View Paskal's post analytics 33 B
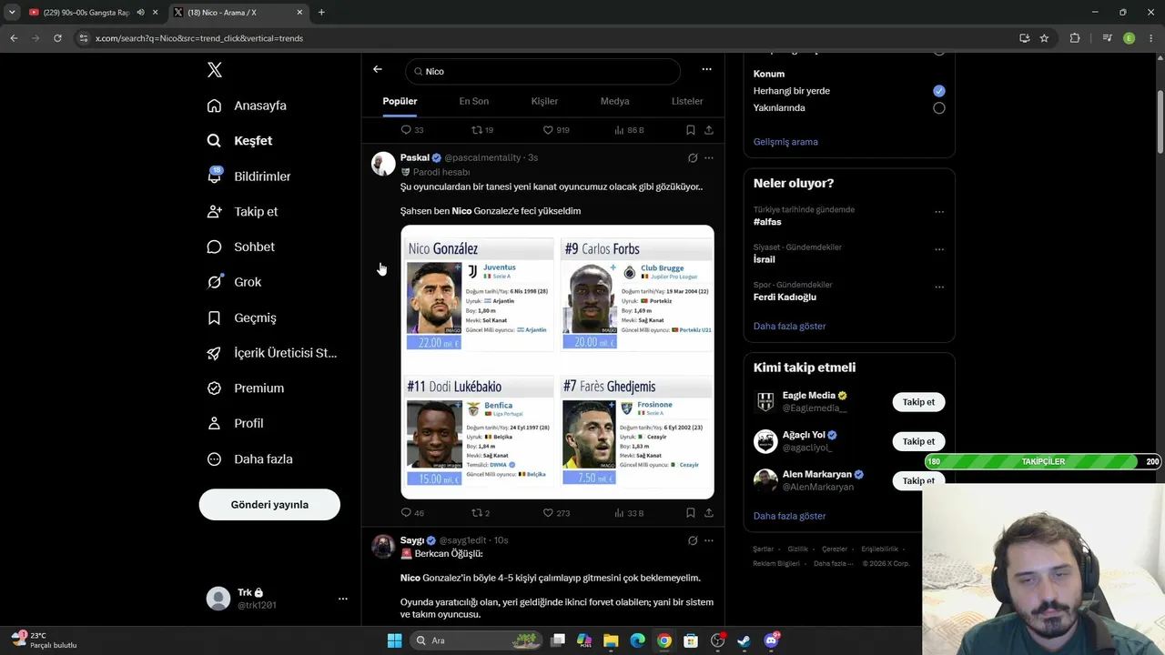 click(x=629, y=513)
